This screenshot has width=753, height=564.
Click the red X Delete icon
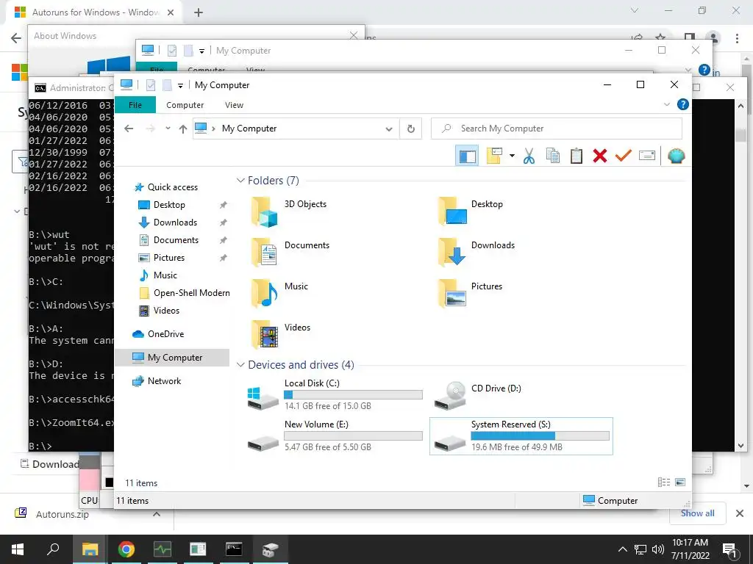[x=600, y=156]
